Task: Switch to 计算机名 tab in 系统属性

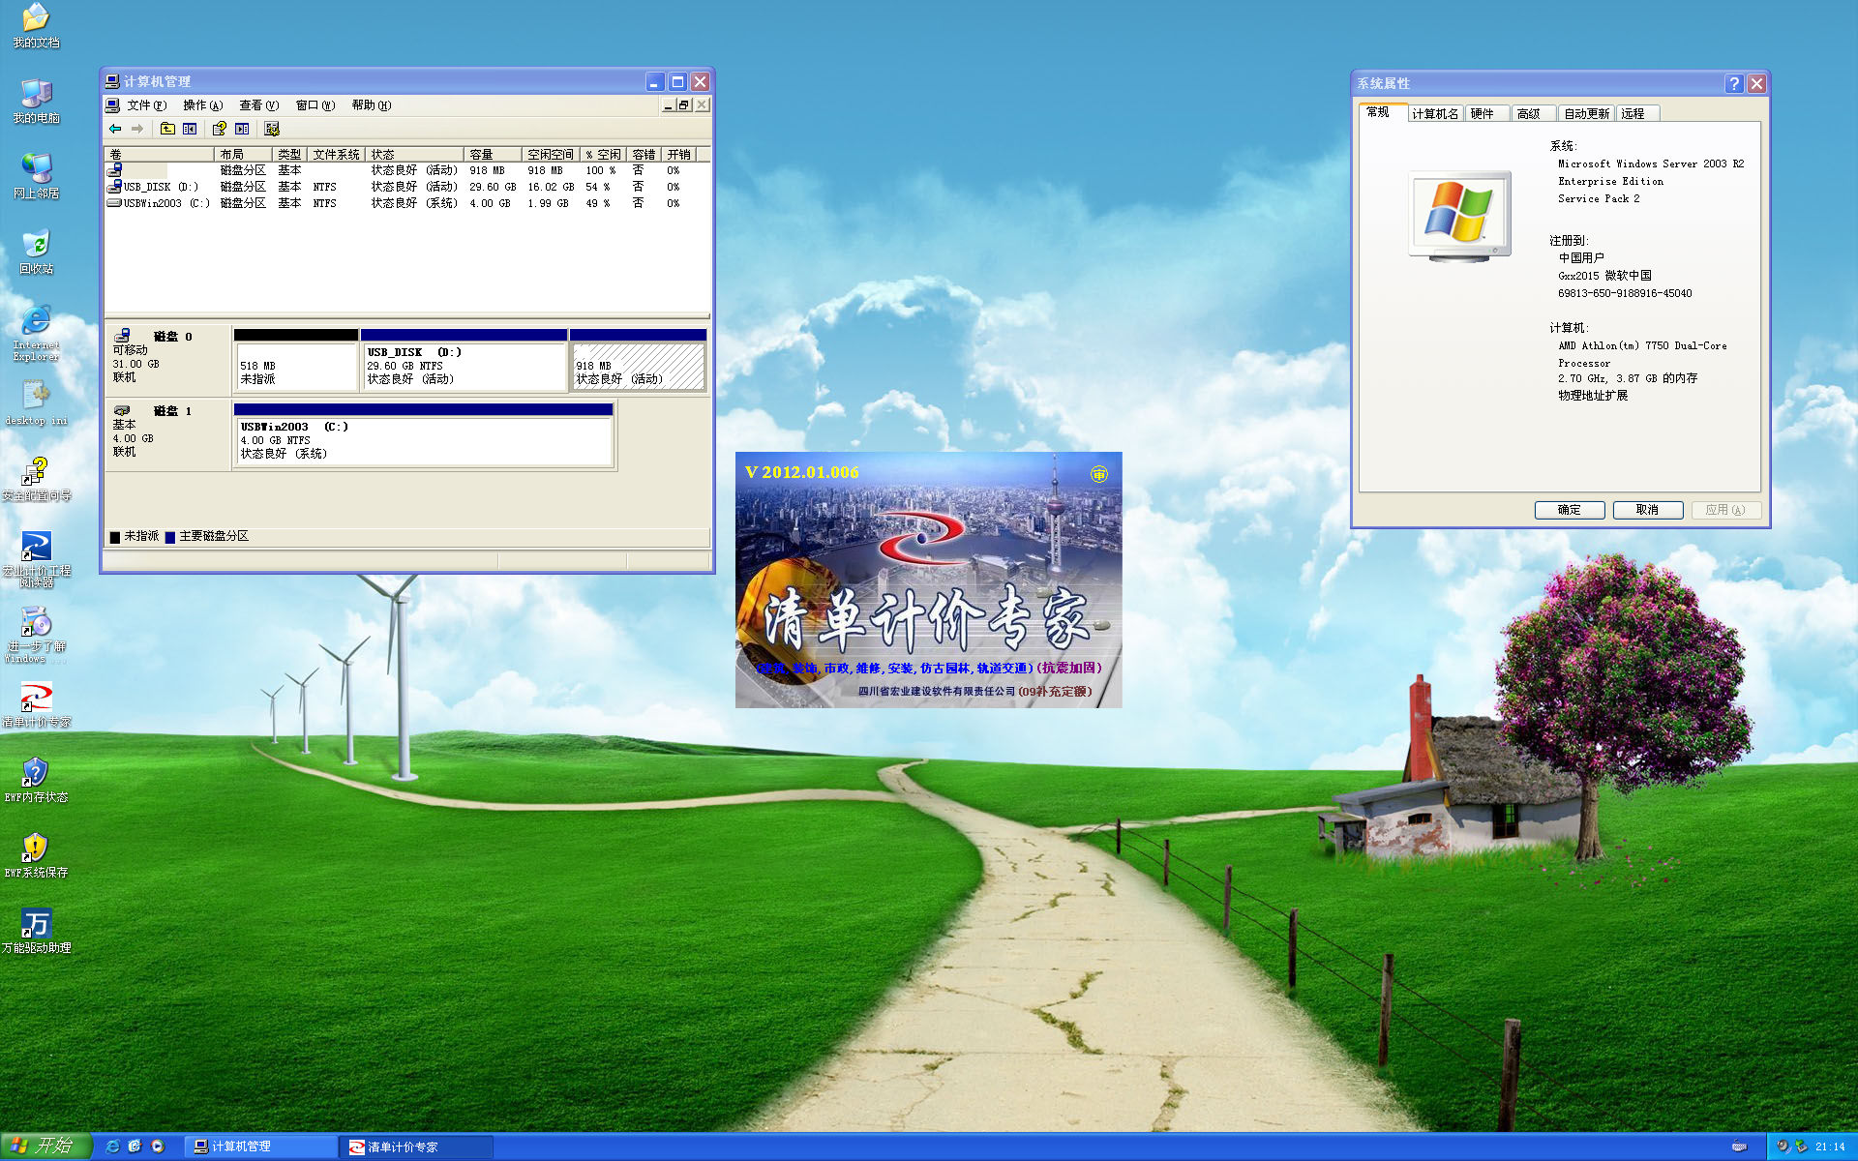Action: [x=1435, y=114]
